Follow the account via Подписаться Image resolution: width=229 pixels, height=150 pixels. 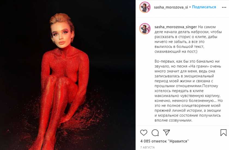pyautogui.click(x=204, y=7)
